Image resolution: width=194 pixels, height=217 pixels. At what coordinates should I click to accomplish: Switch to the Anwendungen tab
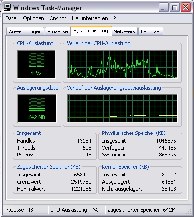(x=25, y=31)
